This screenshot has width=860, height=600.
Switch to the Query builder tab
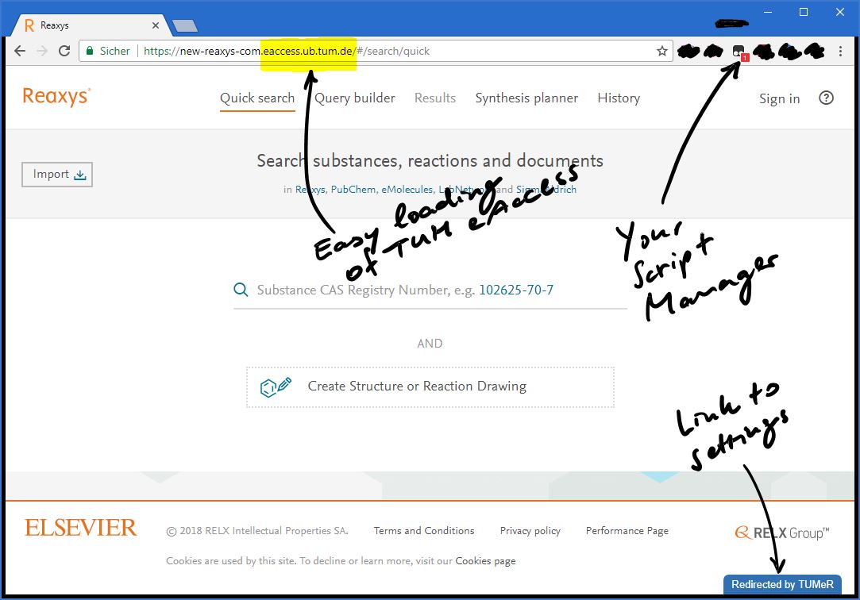click(354, 98)
